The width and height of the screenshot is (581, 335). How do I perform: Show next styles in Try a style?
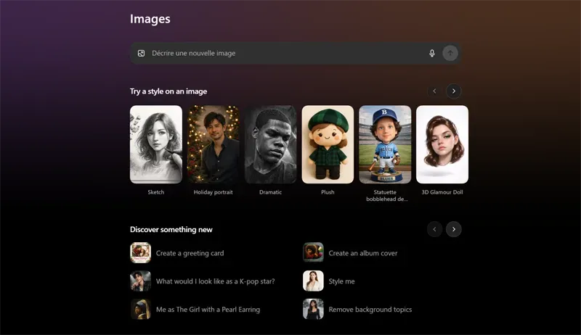[x=454, y=91]
